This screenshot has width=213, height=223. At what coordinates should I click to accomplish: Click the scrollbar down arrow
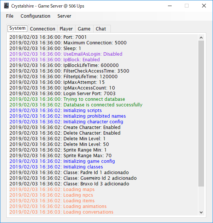[x=201, y=212]
